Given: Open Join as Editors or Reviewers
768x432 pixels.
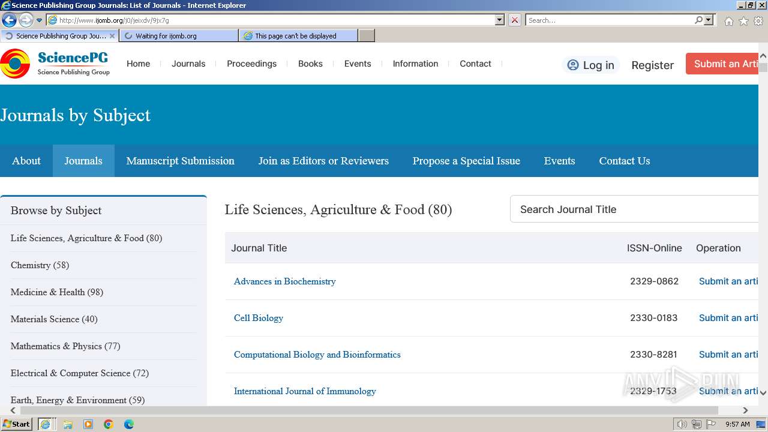Looking at the screenshot, I should point(323,161).
